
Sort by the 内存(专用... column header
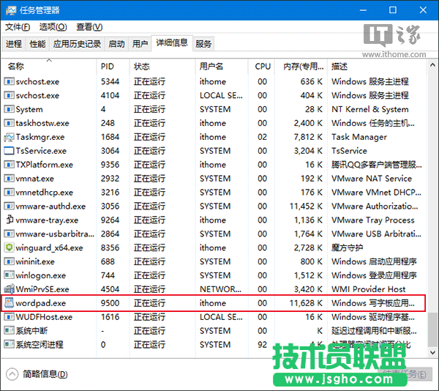301,67
